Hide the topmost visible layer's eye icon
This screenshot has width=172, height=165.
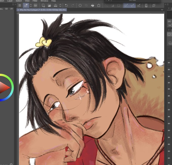pyautogui.click(x=169, y=63)
